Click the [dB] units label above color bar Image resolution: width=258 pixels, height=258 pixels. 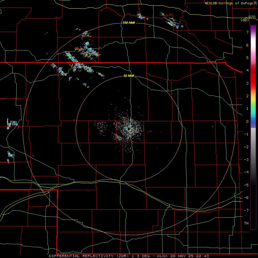(x=245, y=20)
